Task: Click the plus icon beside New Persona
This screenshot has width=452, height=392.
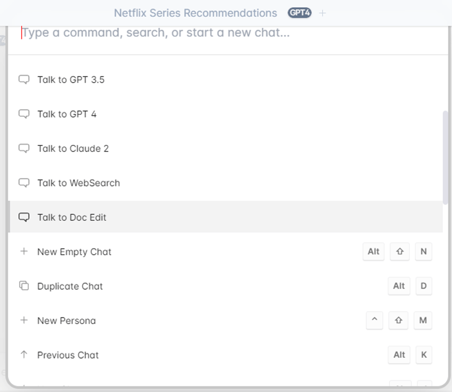Action: [x=24, y=321]
